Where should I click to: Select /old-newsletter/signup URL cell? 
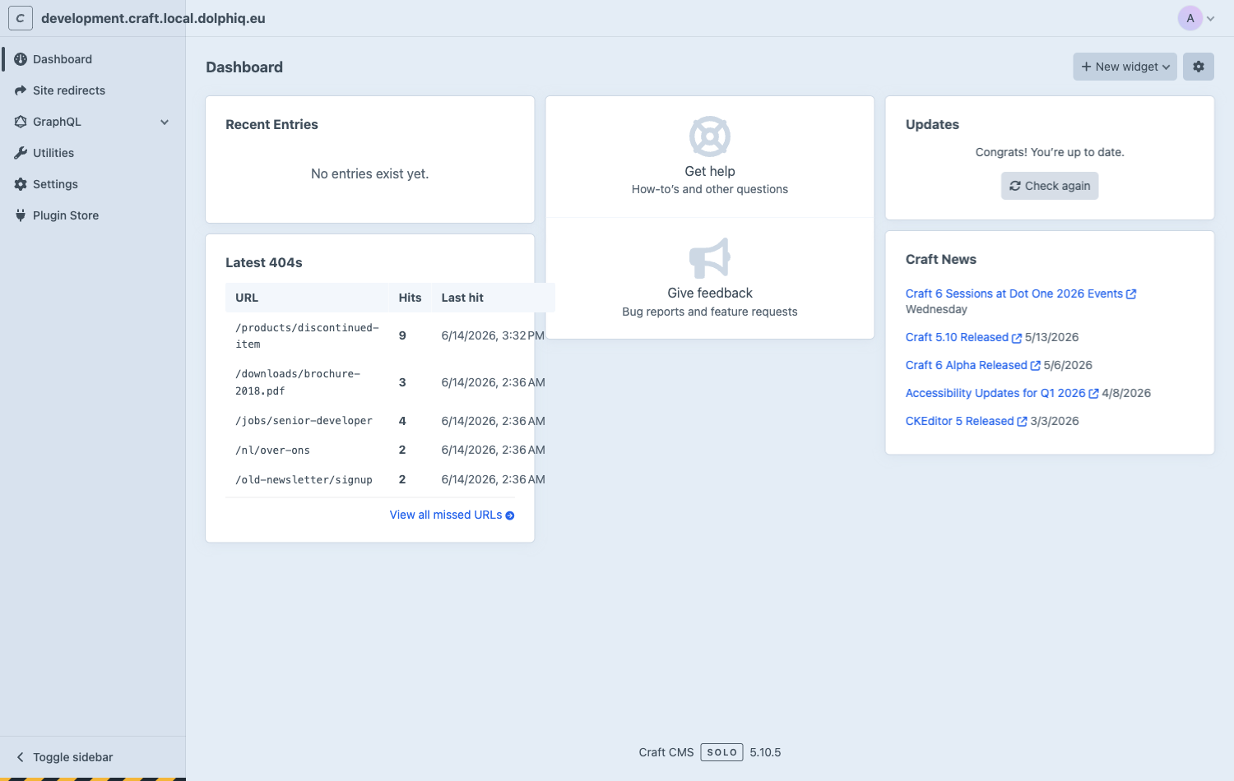[307, 480]
